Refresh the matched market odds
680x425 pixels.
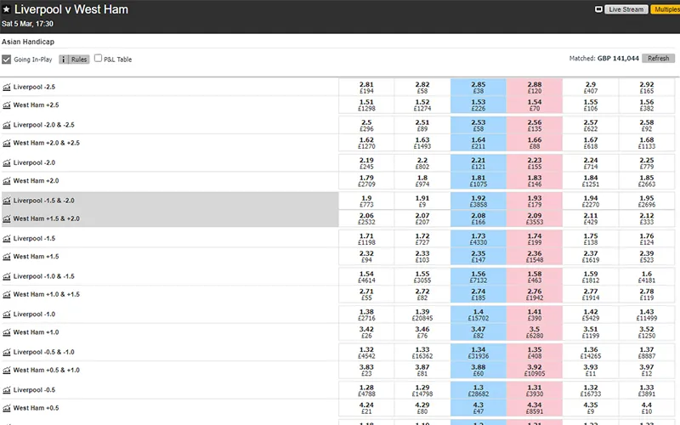click(x=658, y=58)
